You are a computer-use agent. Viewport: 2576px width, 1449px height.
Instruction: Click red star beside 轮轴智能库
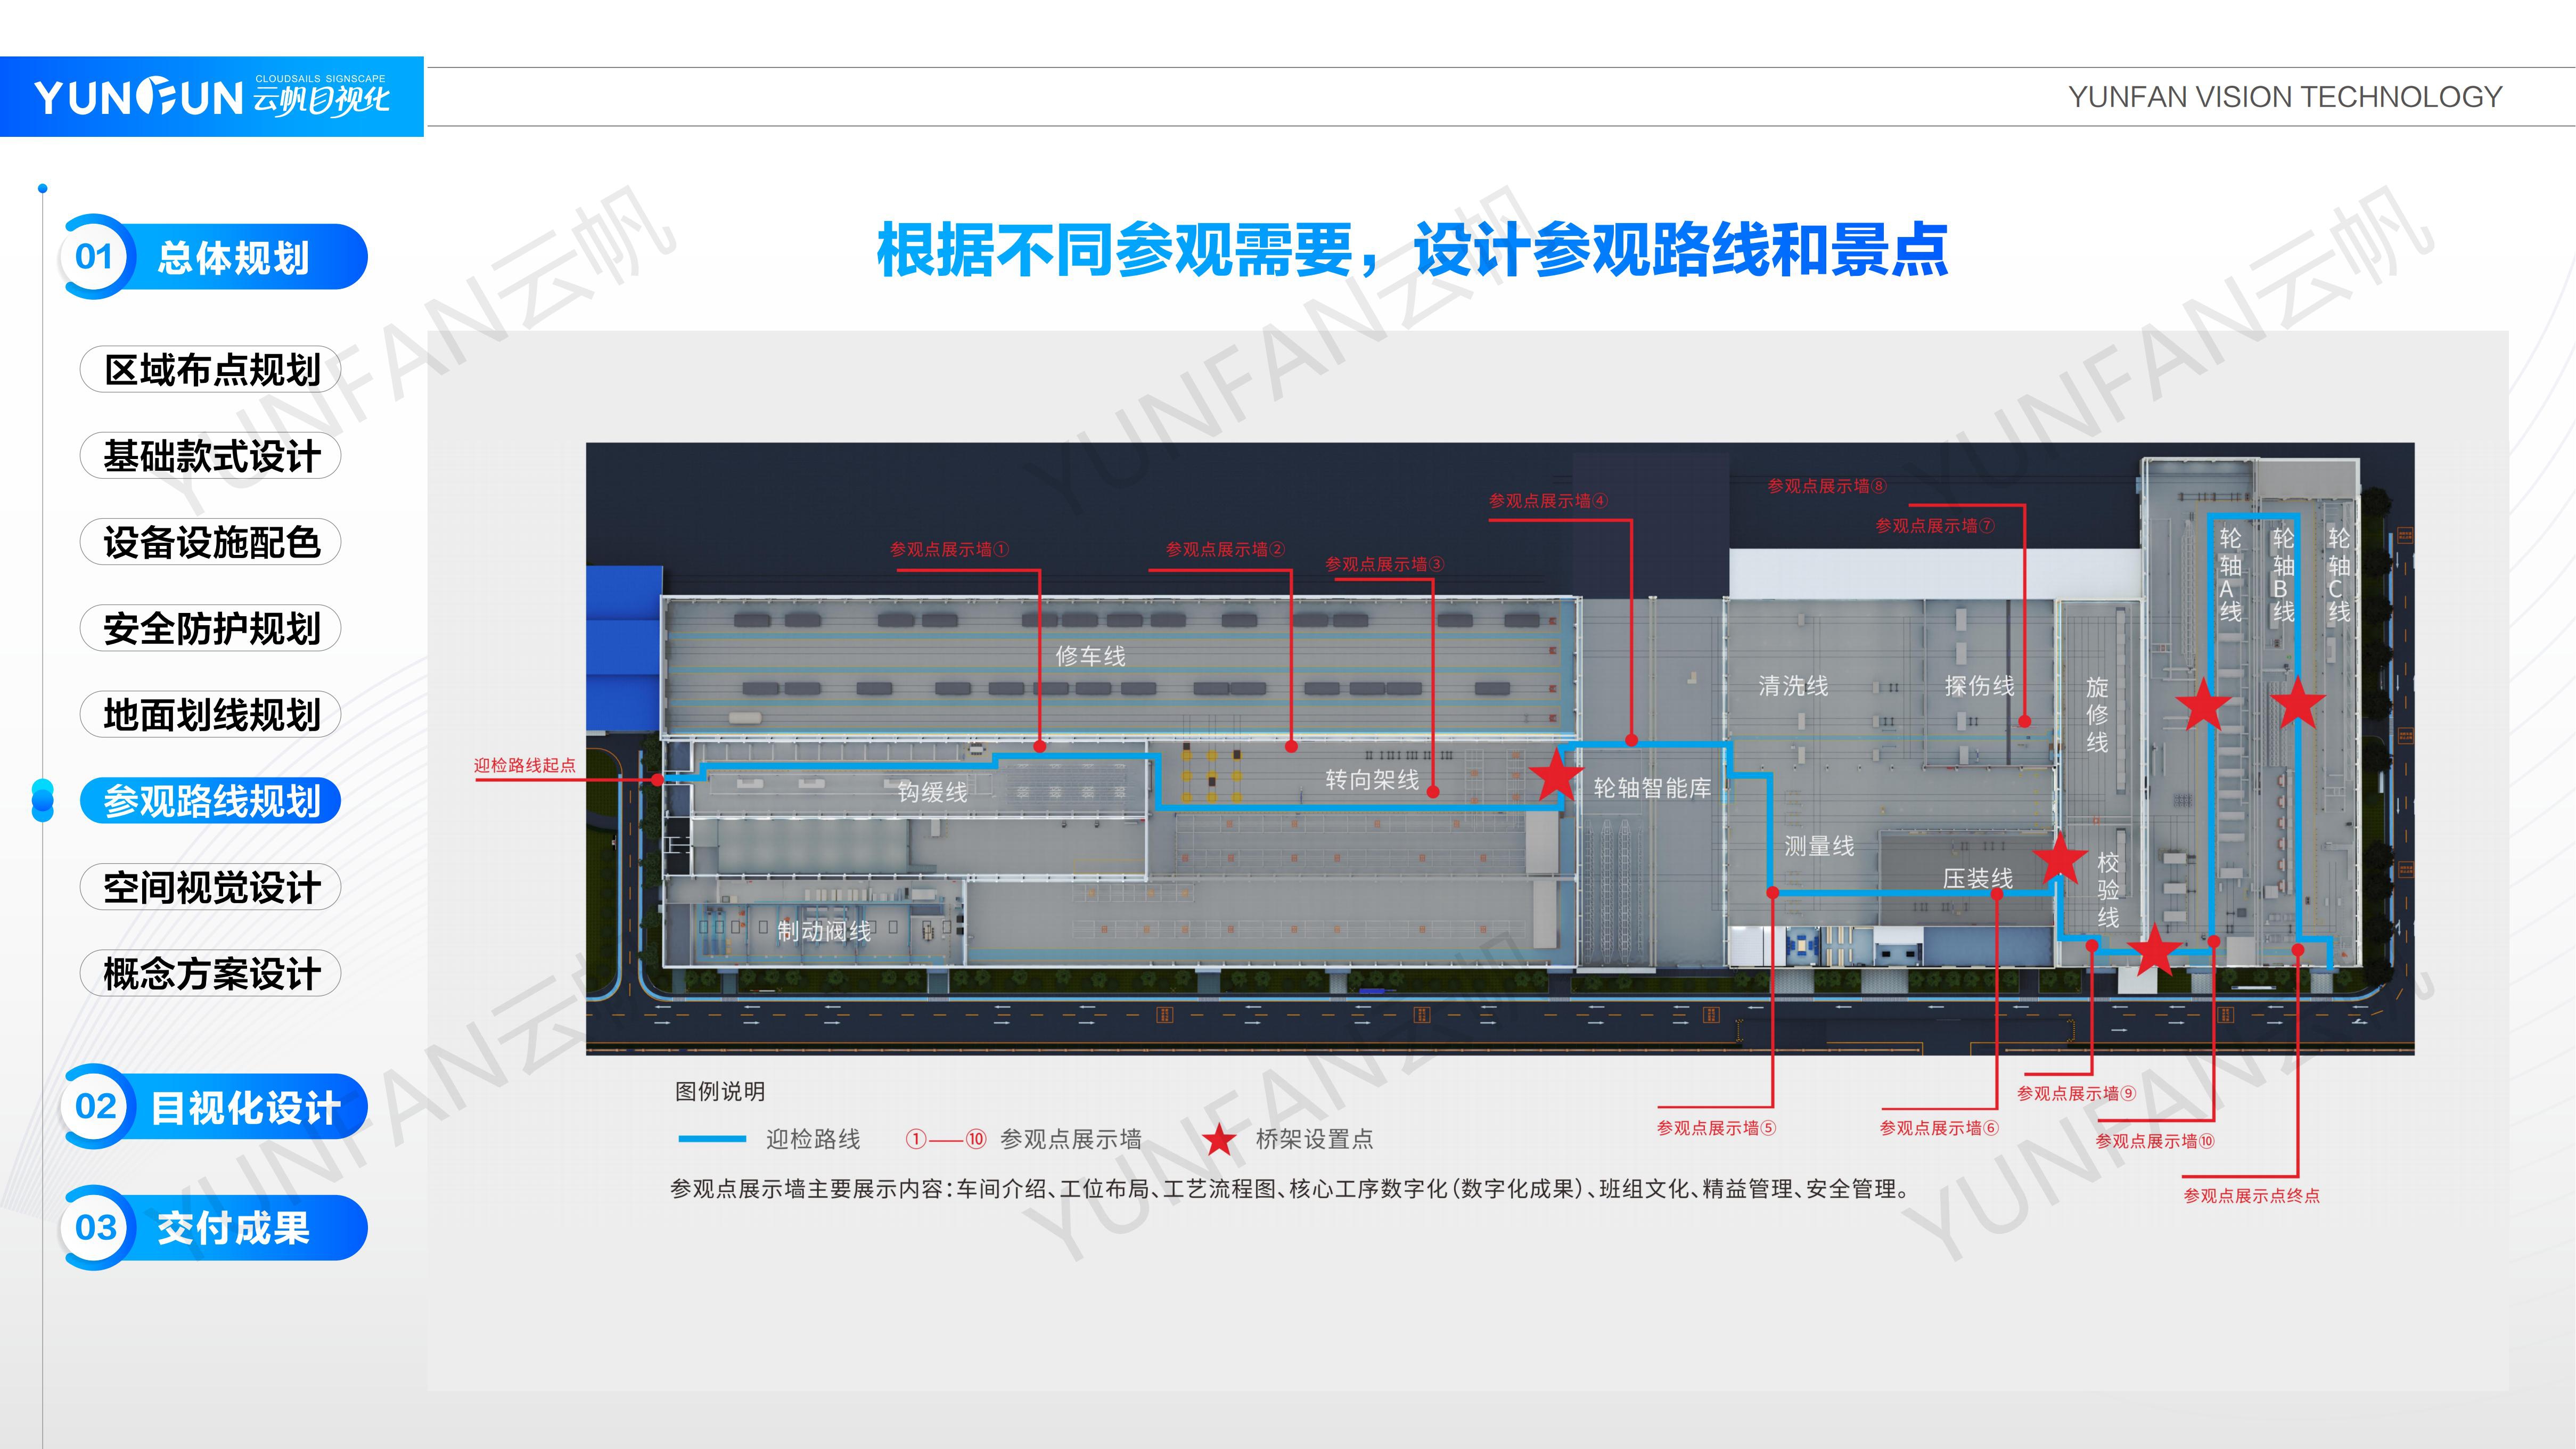pyautogui.click(x=1556, y=775)
